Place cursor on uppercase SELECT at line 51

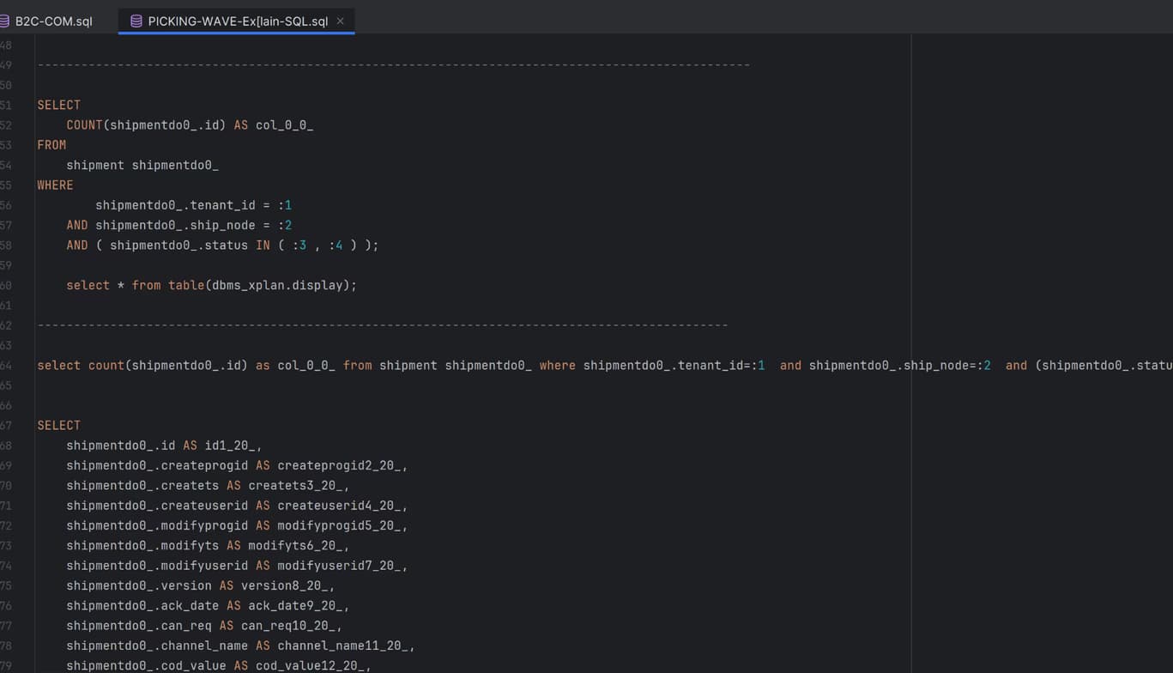(x=58, y=105)
